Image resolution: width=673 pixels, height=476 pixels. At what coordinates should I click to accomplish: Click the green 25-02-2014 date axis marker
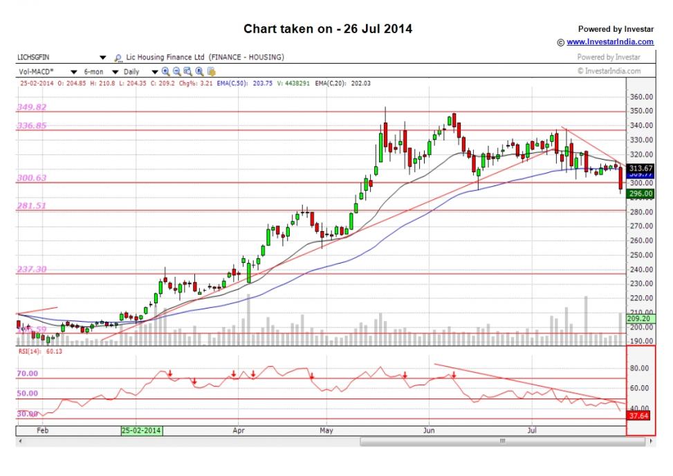tap(142, 430)
